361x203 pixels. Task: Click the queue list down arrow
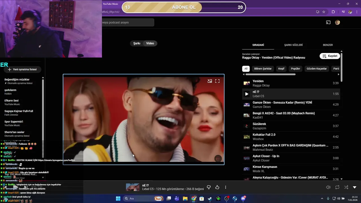click(x=342, y=179)
